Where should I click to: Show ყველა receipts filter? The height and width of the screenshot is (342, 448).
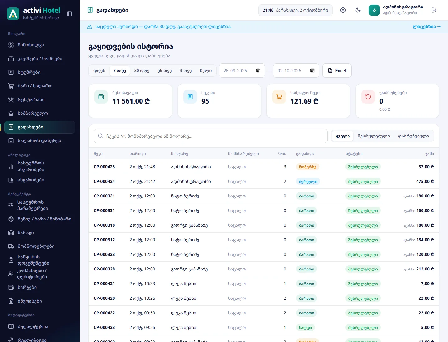343,136
